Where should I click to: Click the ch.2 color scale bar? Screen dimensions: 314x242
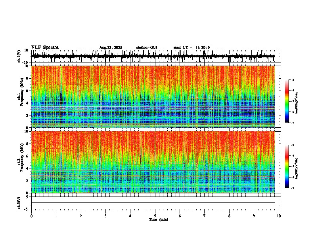[287, 166]
